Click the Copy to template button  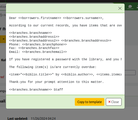[89, 102]
